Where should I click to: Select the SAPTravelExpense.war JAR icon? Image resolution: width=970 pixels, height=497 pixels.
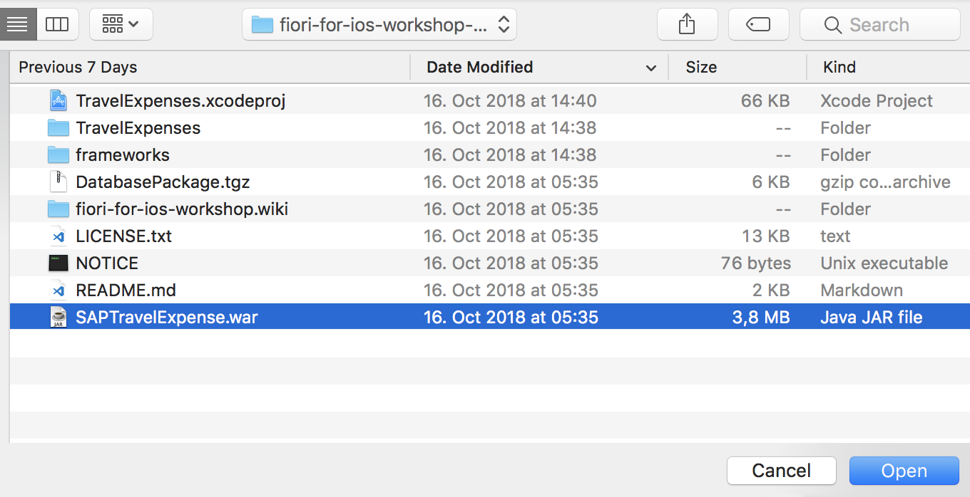[x=58, y=318]
